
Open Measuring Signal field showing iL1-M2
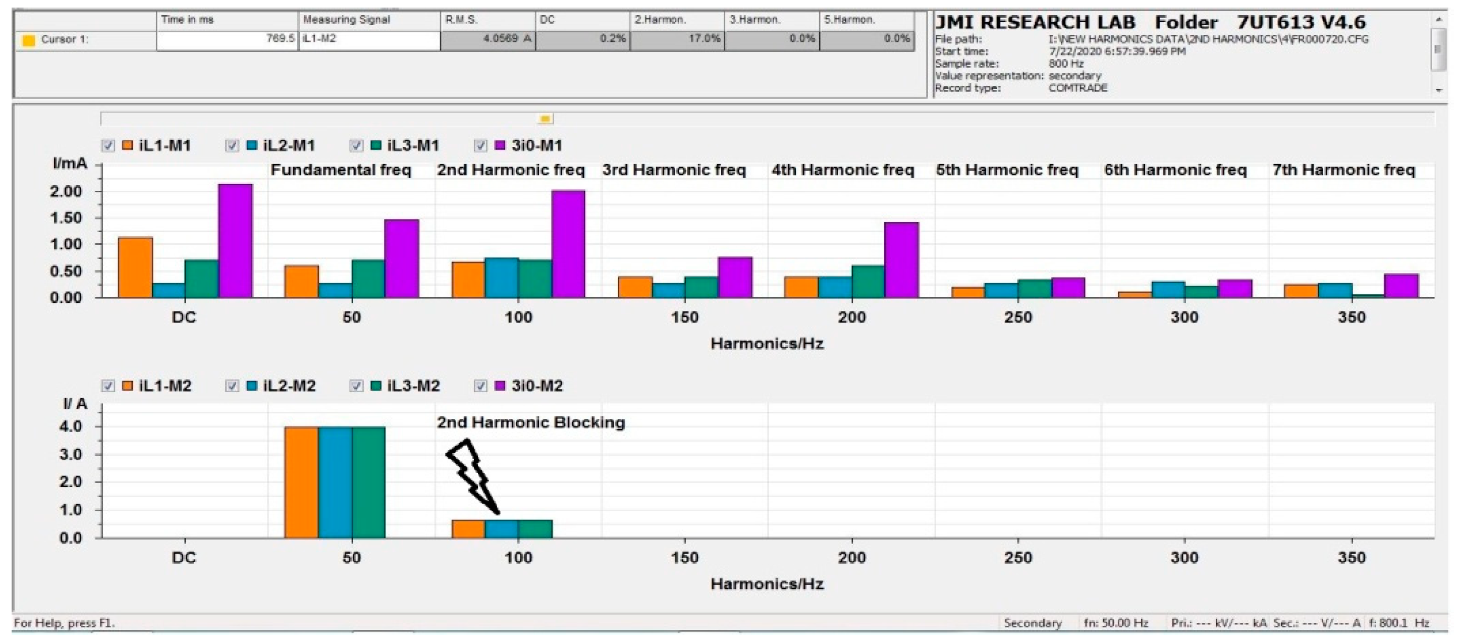(x=369, y=40)
